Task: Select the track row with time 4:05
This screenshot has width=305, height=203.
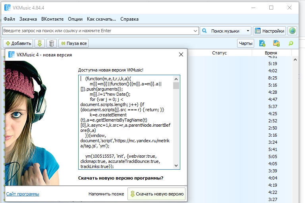Action: 239,164
